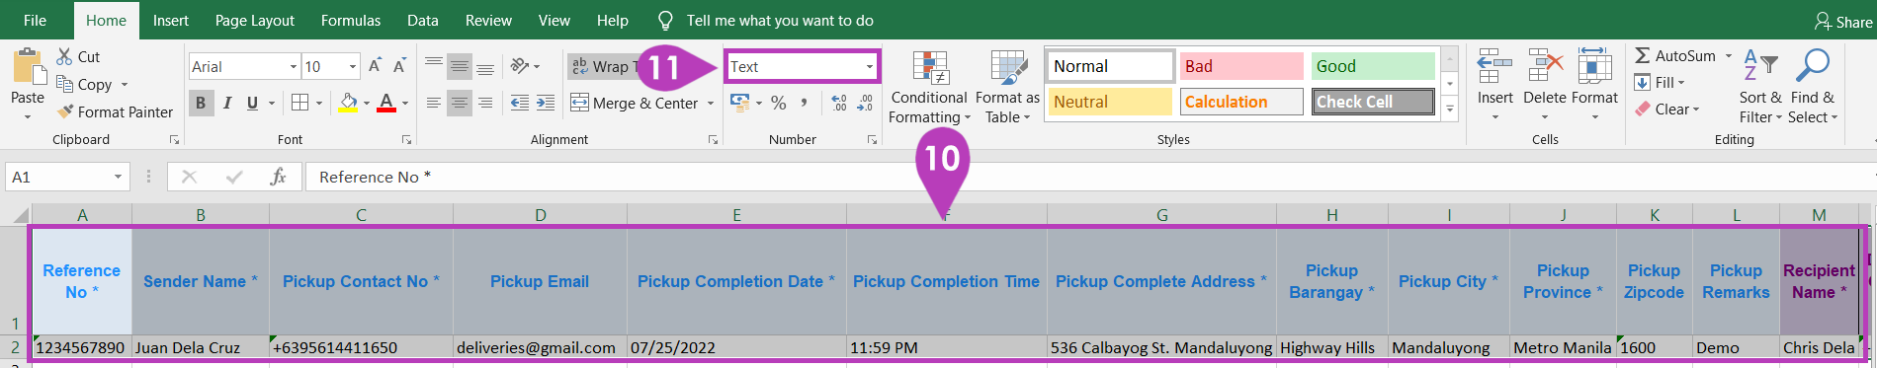Image resolution: width=1877 pixels, height=368 pixels.
Task: Open the Font Color dropdown arrow
Action: (405, 103)
